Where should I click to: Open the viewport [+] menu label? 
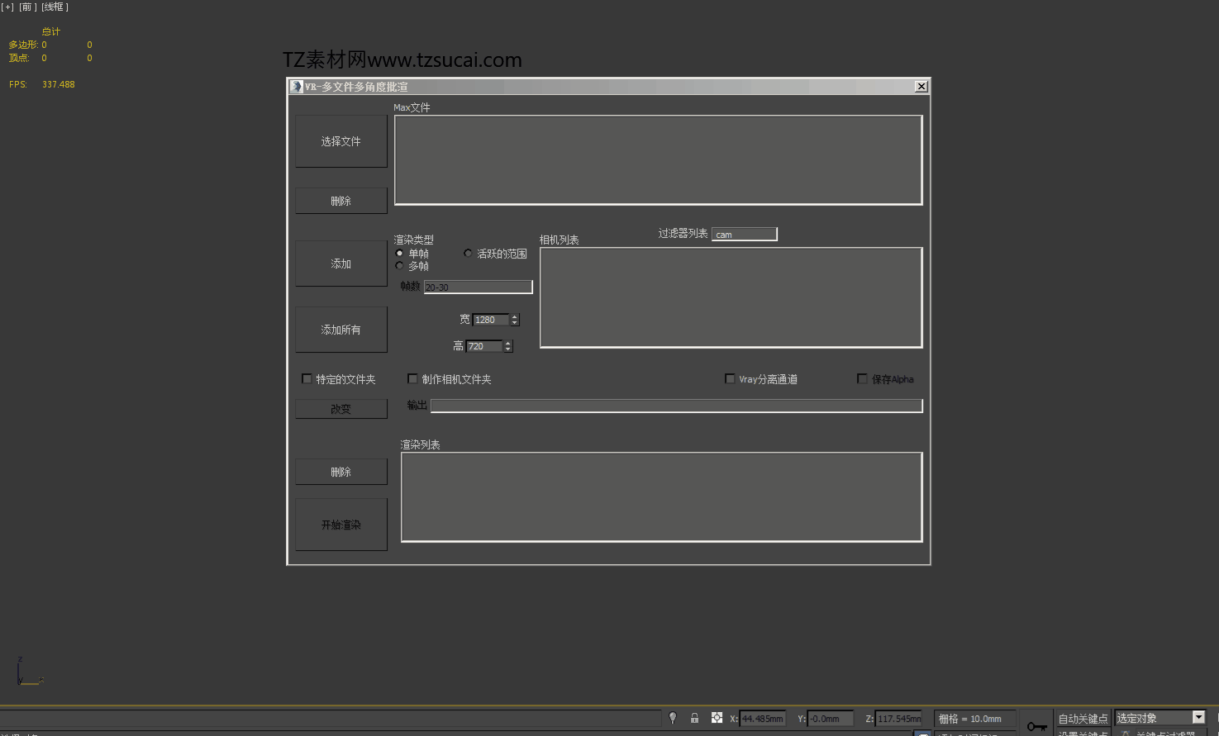8,7
